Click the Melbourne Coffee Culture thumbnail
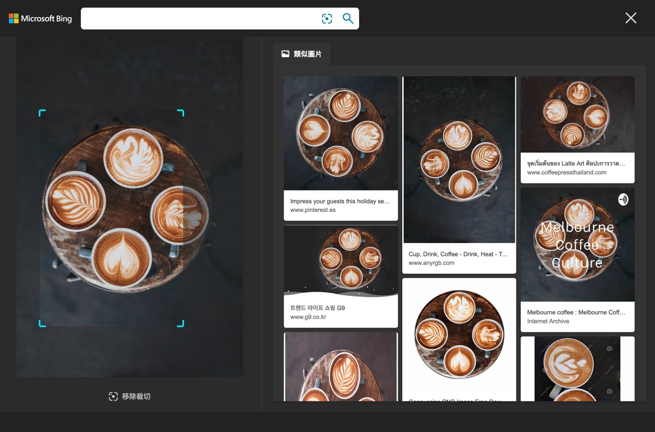This screenshot has height=432, width=655. pyautogui.click(x=577, y=245)
